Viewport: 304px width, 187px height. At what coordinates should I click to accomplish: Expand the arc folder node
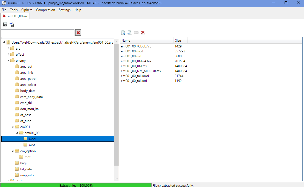(8, 49)
